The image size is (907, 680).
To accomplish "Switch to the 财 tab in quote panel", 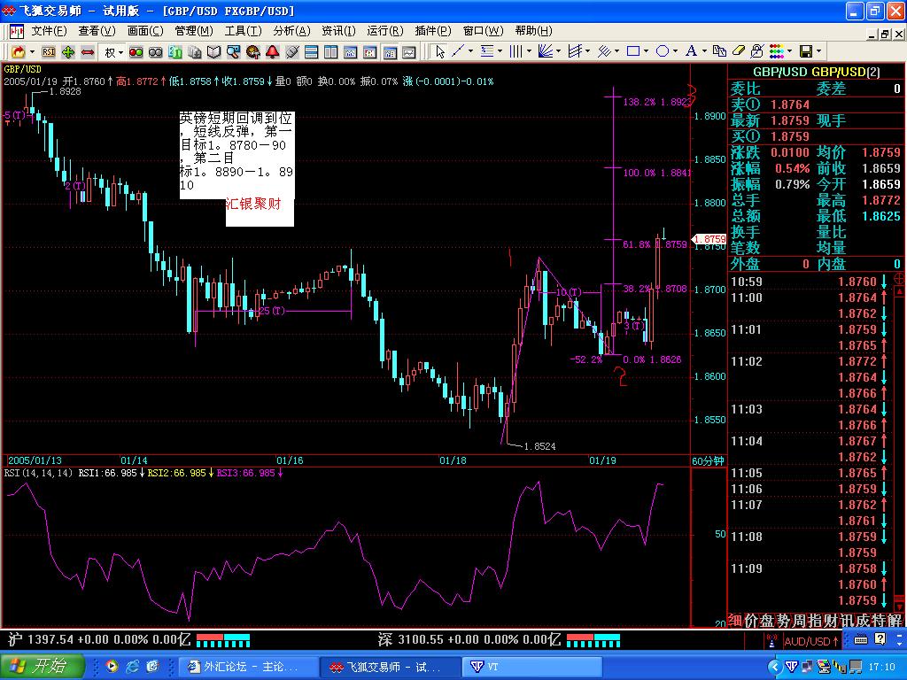I will pyautogui.click(x=831, y=621).
